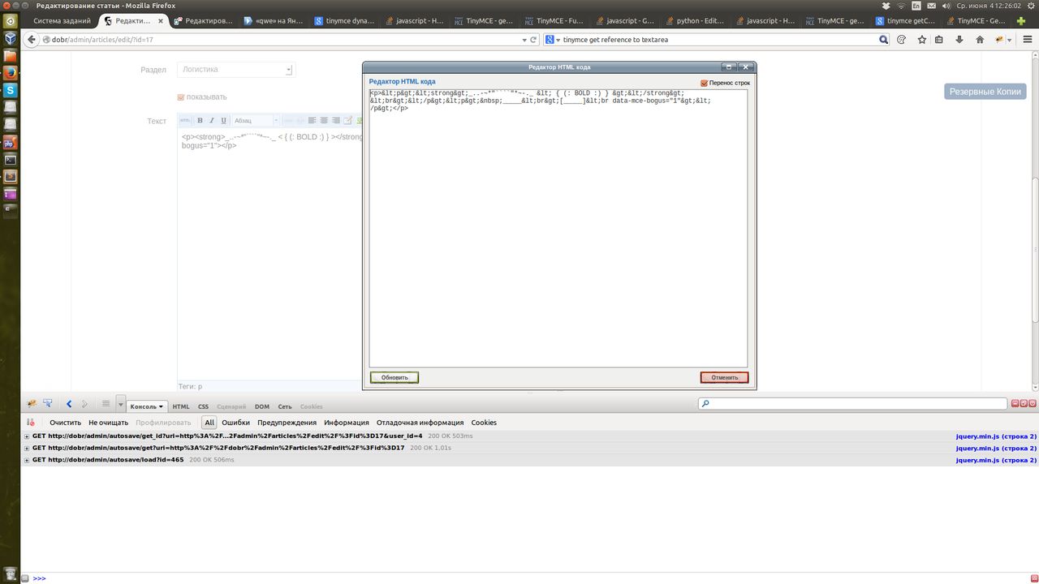The image size is (1039, 584).
Task: Open VirtualBox from the Ubuntu launcher
Action: (x=10, y=38)
